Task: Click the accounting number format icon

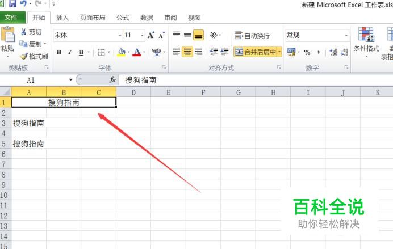Action: pyautogui.click(x=291, y=52)
